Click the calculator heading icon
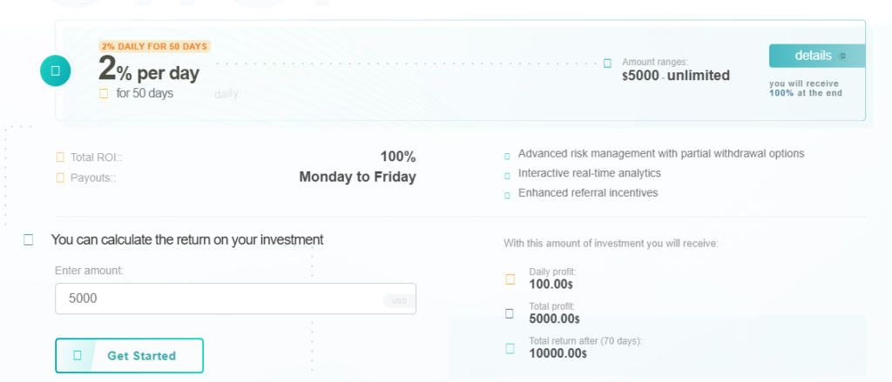892x382 pixels. coord(29,240)
